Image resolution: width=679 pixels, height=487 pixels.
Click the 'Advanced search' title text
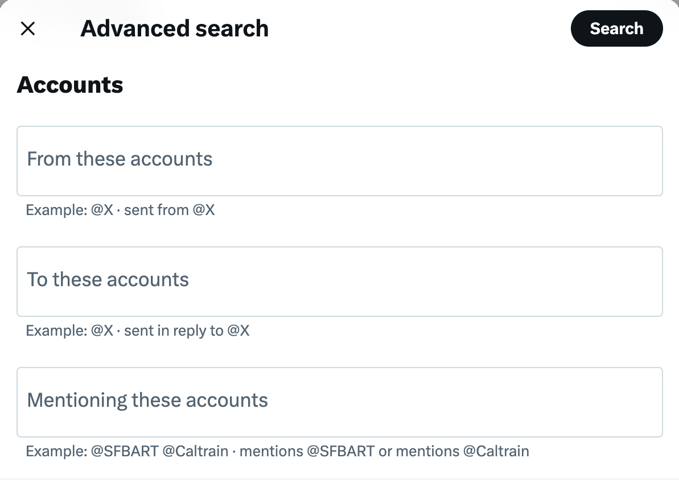click(x=175, y=28)
